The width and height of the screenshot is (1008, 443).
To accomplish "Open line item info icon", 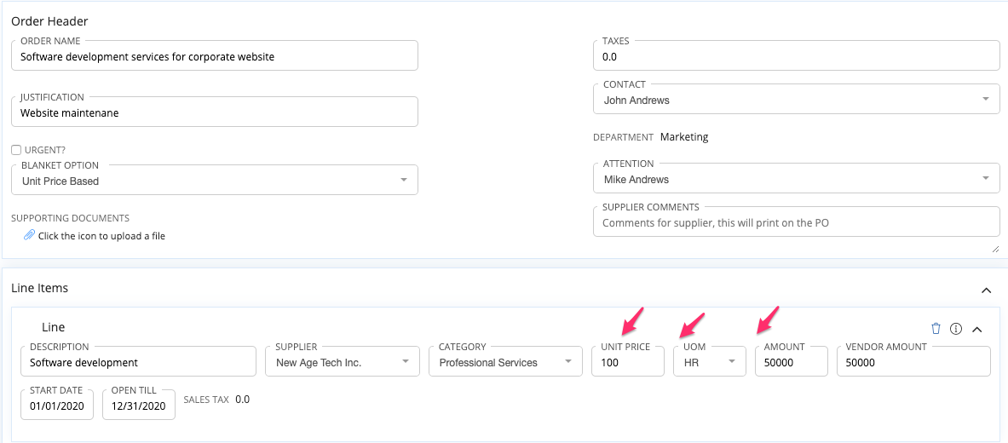I will (x=956, y=329).
